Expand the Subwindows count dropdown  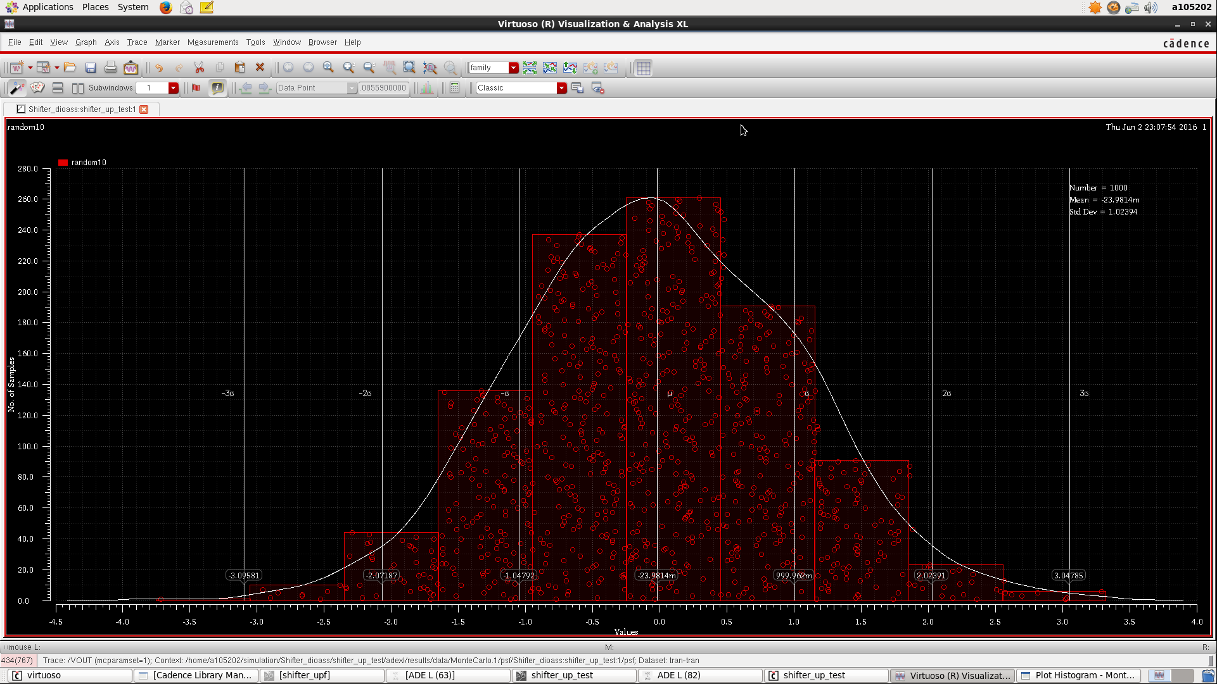pyautogui.click(x=173, y=88)
